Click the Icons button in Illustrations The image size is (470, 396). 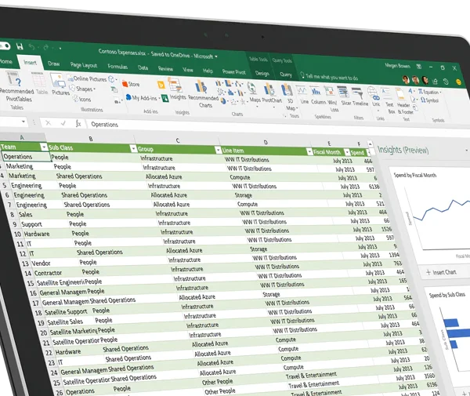[81, 99]
